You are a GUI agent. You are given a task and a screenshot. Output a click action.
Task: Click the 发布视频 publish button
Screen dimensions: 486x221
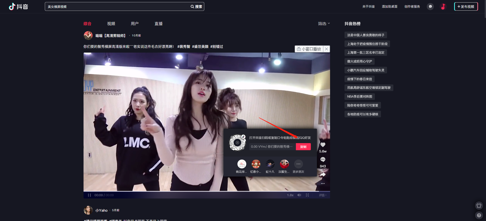click(x=466, y=7)
